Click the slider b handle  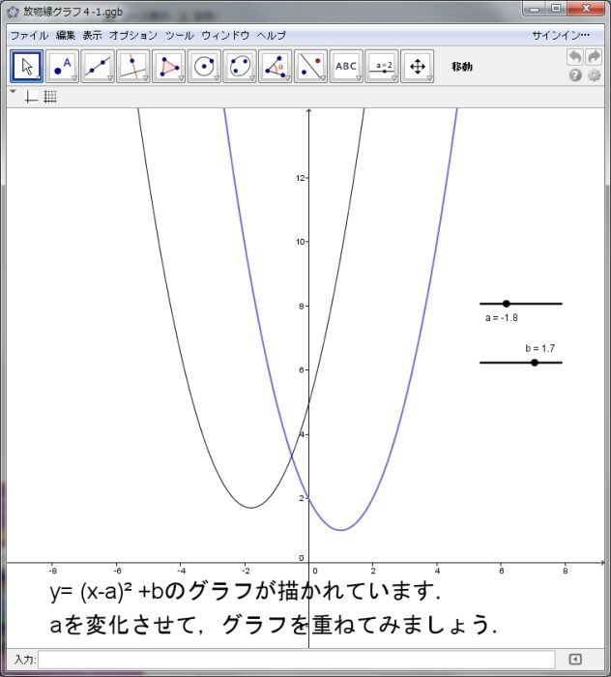pyautogui.click(x=535, y=363)
